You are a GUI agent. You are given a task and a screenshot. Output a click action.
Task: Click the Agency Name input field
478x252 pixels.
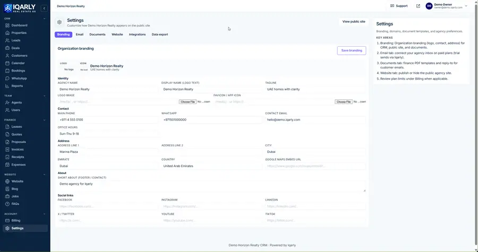[108, 89]
